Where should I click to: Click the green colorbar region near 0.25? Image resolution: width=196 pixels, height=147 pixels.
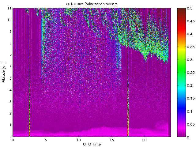(x=182, y=73)
